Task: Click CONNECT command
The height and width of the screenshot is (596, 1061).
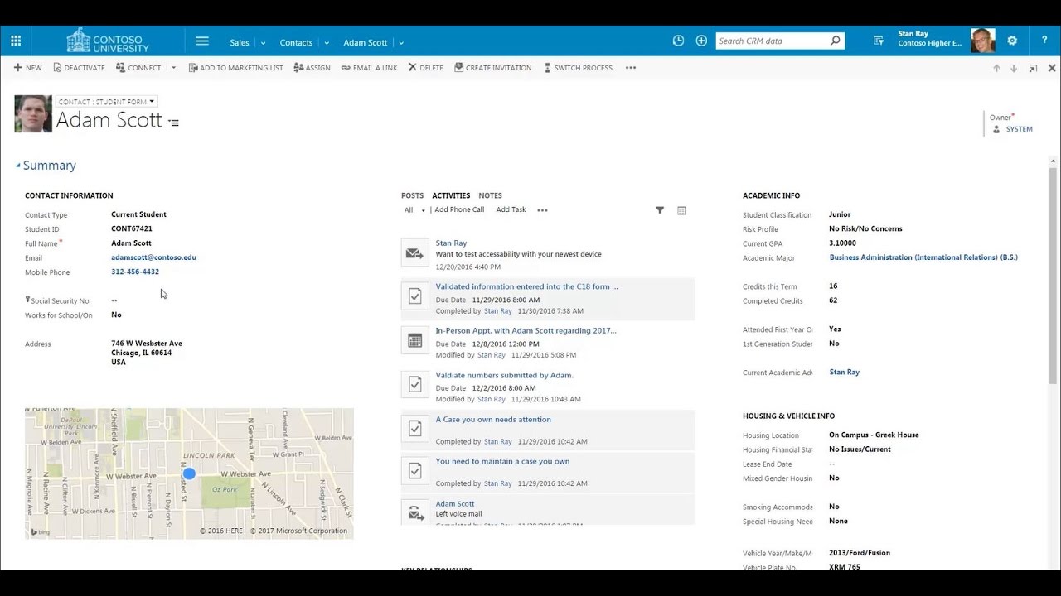Action: [x=138, y=68]
